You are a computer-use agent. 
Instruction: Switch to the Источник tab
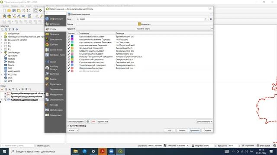pos(55,24)
